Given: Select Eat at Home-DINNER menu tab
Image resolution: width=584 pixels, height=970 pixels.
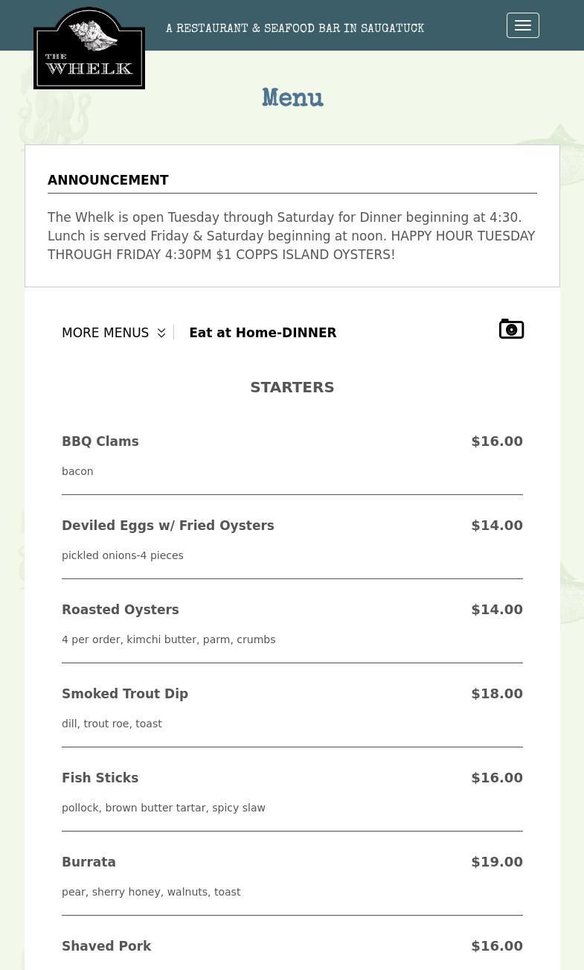Looking at the screenshot, I should (x=263, y=333).
